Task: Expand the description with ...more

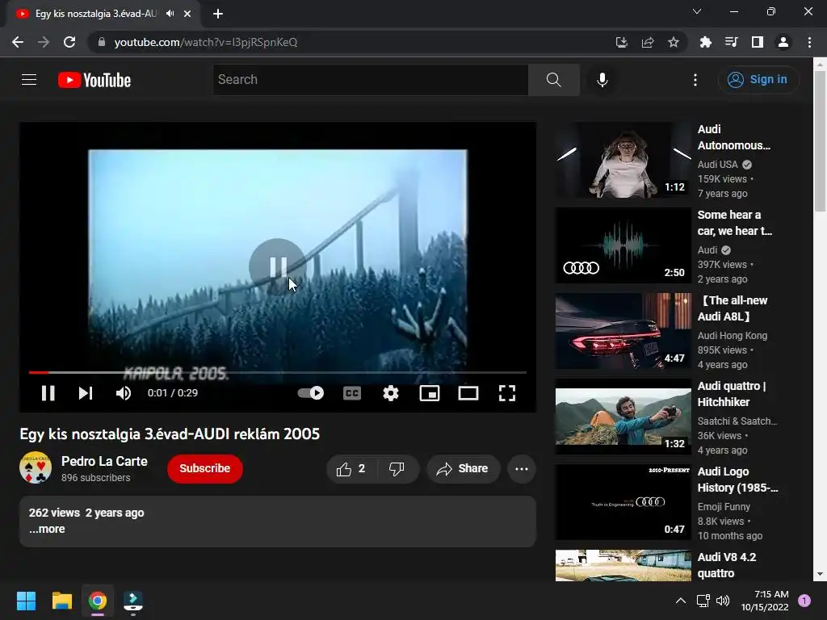Action: click(x=47, y=529)
